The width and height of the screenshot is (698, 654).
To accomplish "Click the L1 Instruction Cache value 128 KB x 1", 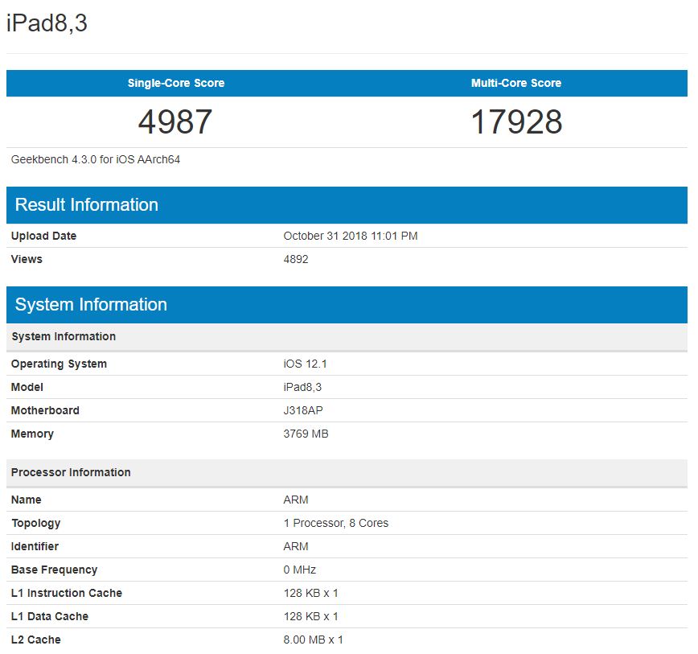I will (x=310, y=593).
